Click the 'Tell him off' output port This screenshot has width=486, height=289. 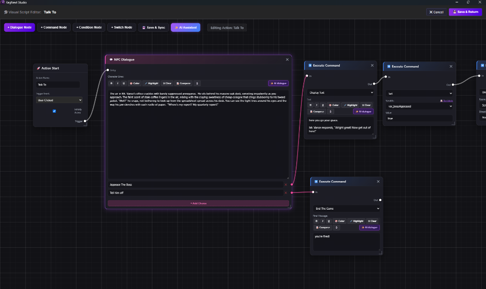coord(292,193)
